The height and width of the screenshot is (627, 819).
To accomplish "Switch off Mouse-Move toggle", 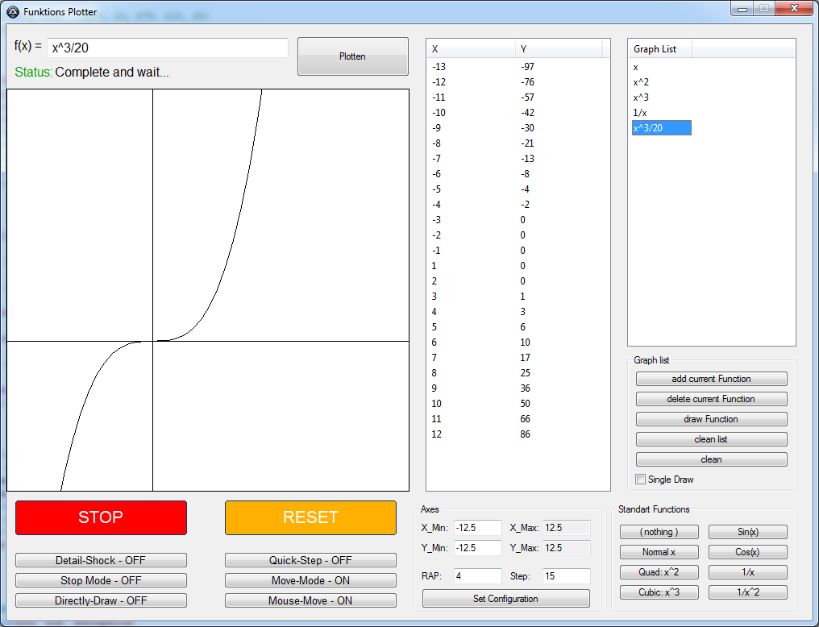I will [x=310, y=600].
